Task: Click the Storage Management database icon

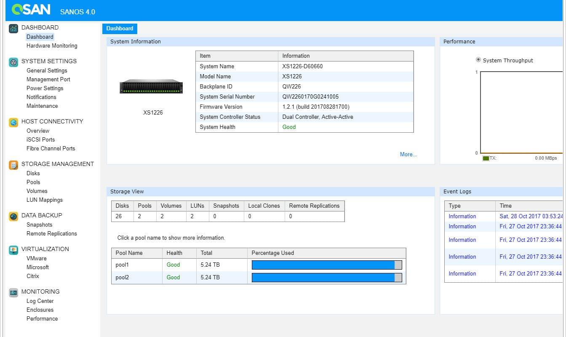Action: 13,165
